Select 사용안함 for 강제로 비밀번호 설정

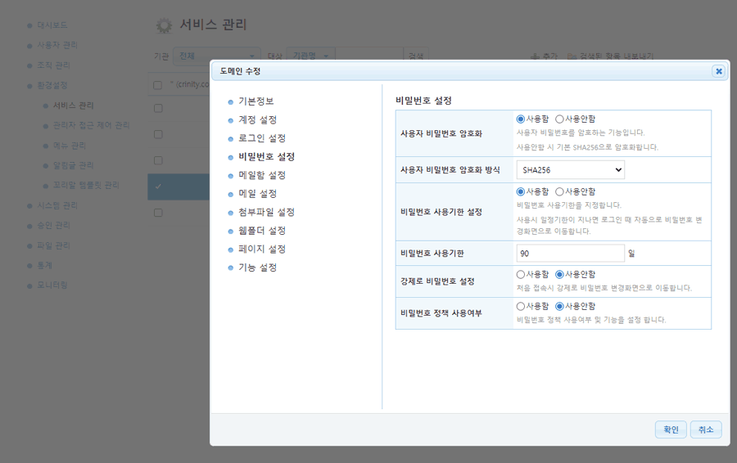click(559, 274)
